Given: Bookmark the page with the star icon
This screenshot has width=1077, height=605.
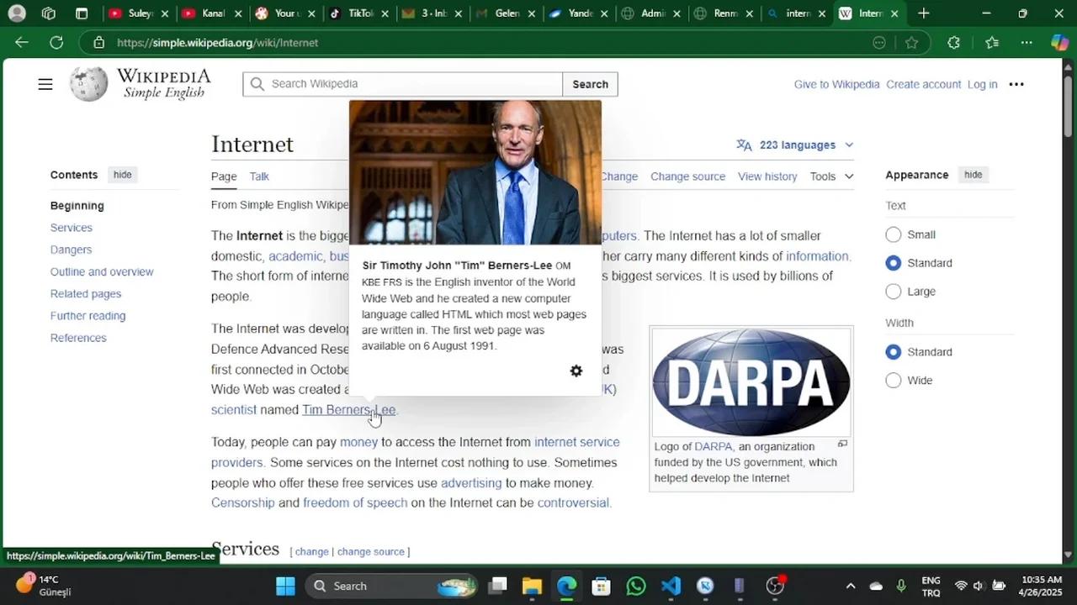Looking at the screenshot, I should click(911, 43).
